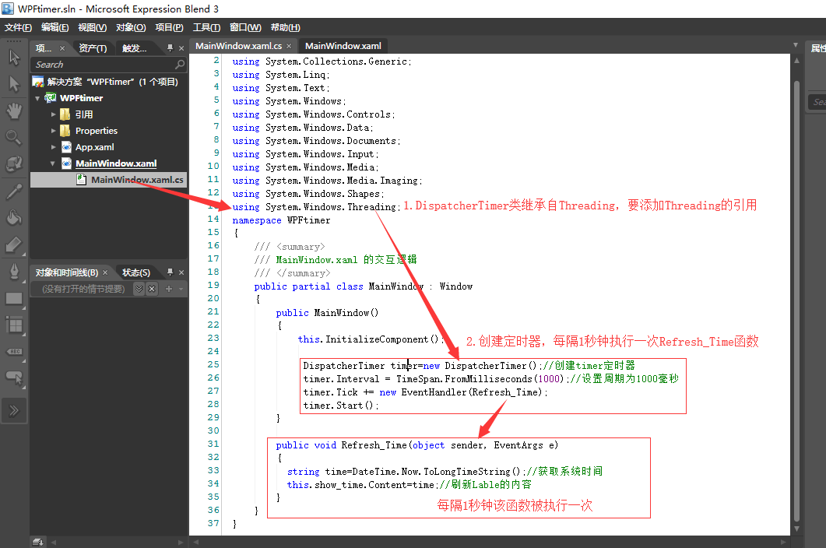Switch to the 状态(S) states tab
This screenshot has width=826, height=548.
click(136, 272)
